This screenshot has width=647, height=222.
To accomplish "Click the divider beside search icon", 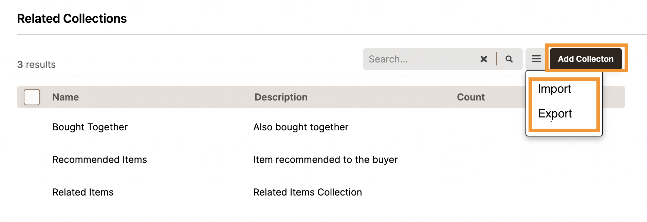I will tap(496, 59).
